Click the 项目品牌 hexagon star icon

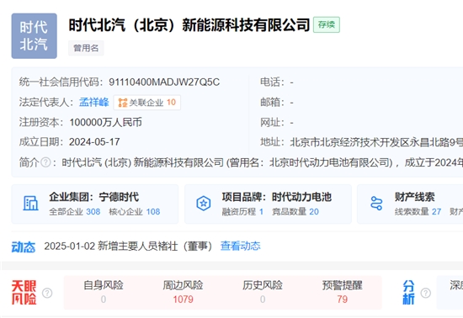click(x=204, y=204)
